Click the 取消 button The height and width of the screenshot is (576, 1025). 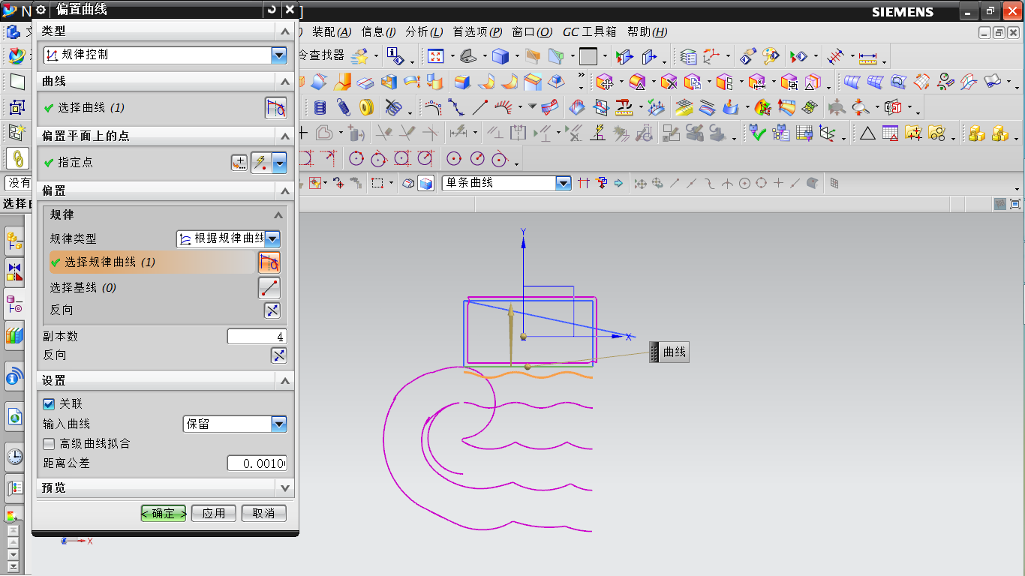(263, 514)
